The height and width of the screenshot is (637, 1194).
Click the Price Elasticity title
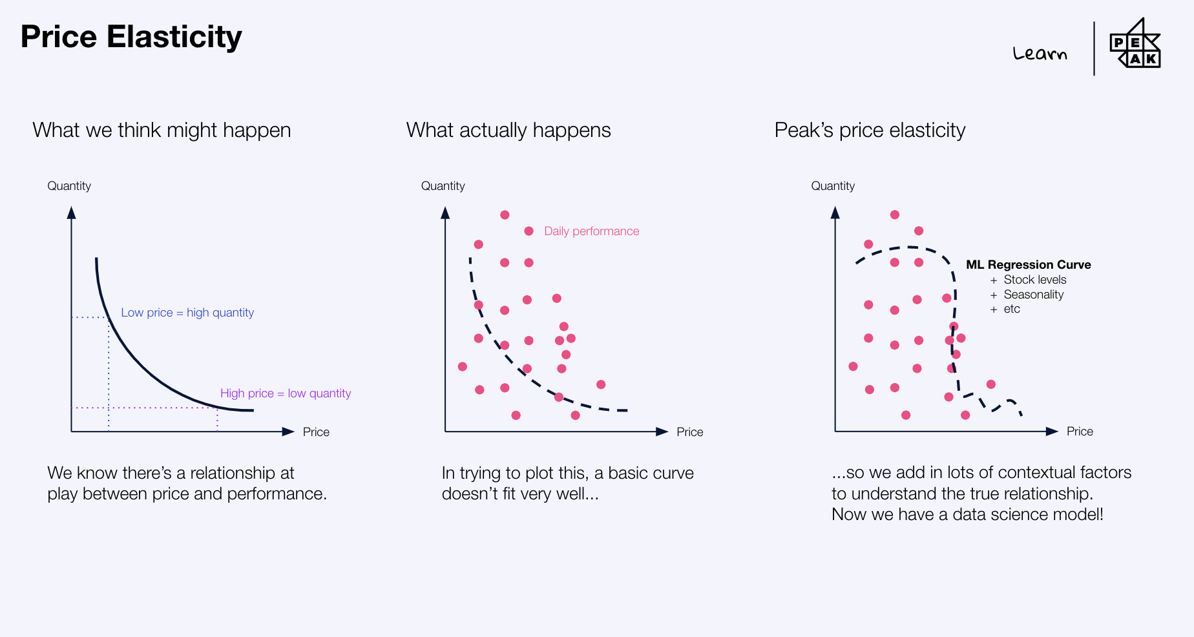(x=131, y=37)
